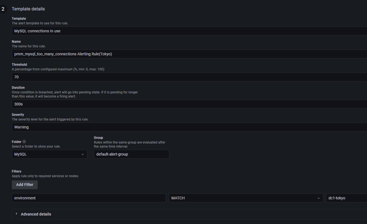367x224 pixels.
Task: Click the Threshold field label
Action: click(x=19, y=65)
